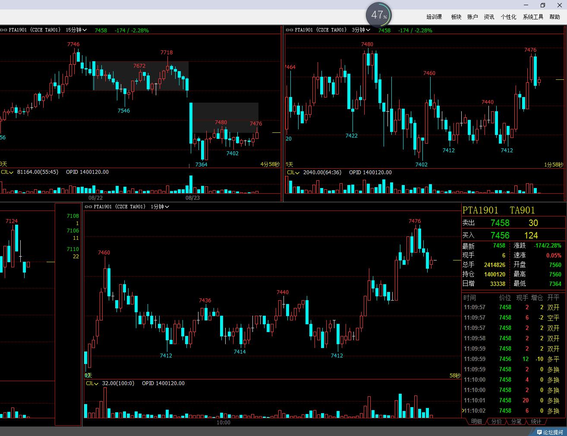Screen dimensions: 567x436
Task: Open the 系统工具 menu
Action: [x=533, y=17]
